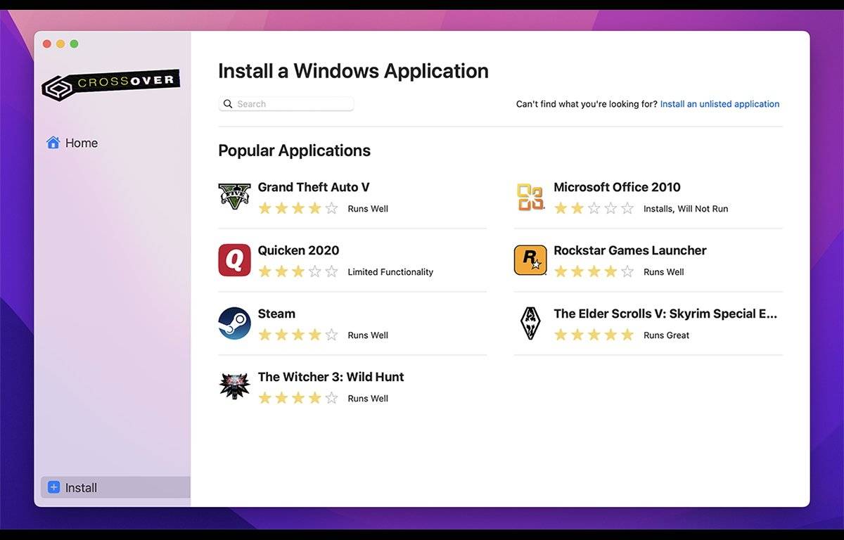The image size is (844, 540).
Task: Click the Grand Theft Auto V icon
Action: click(x=234, y=197)
